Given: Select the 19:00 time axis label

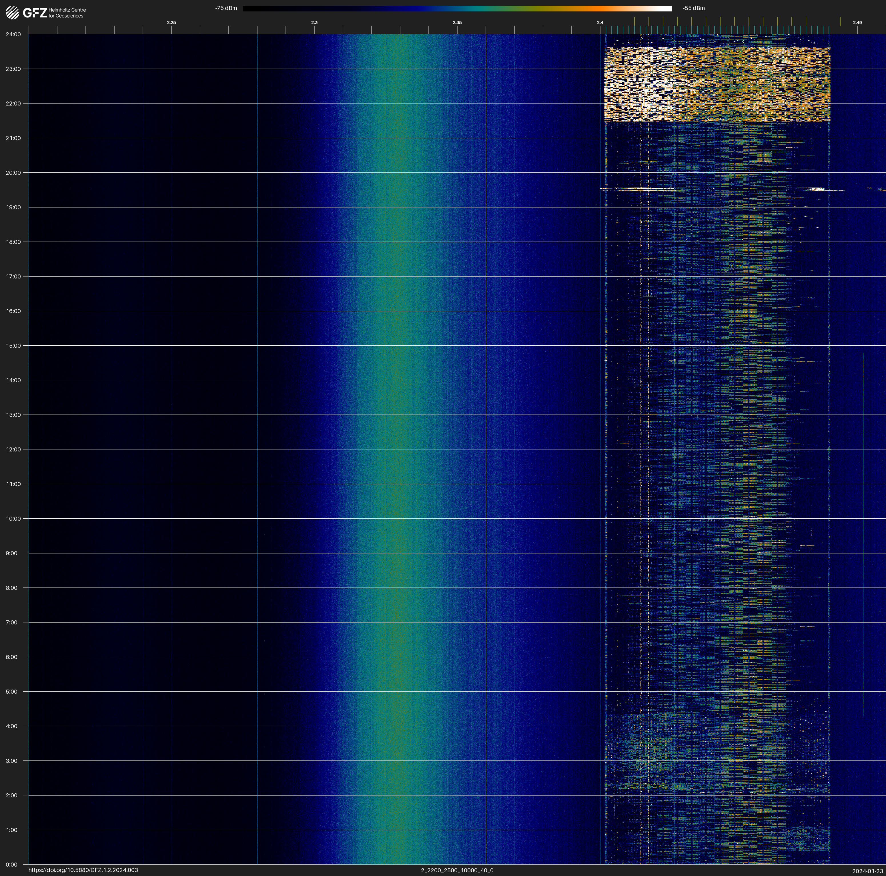Looking at the screenshot, I should [13, 207].
